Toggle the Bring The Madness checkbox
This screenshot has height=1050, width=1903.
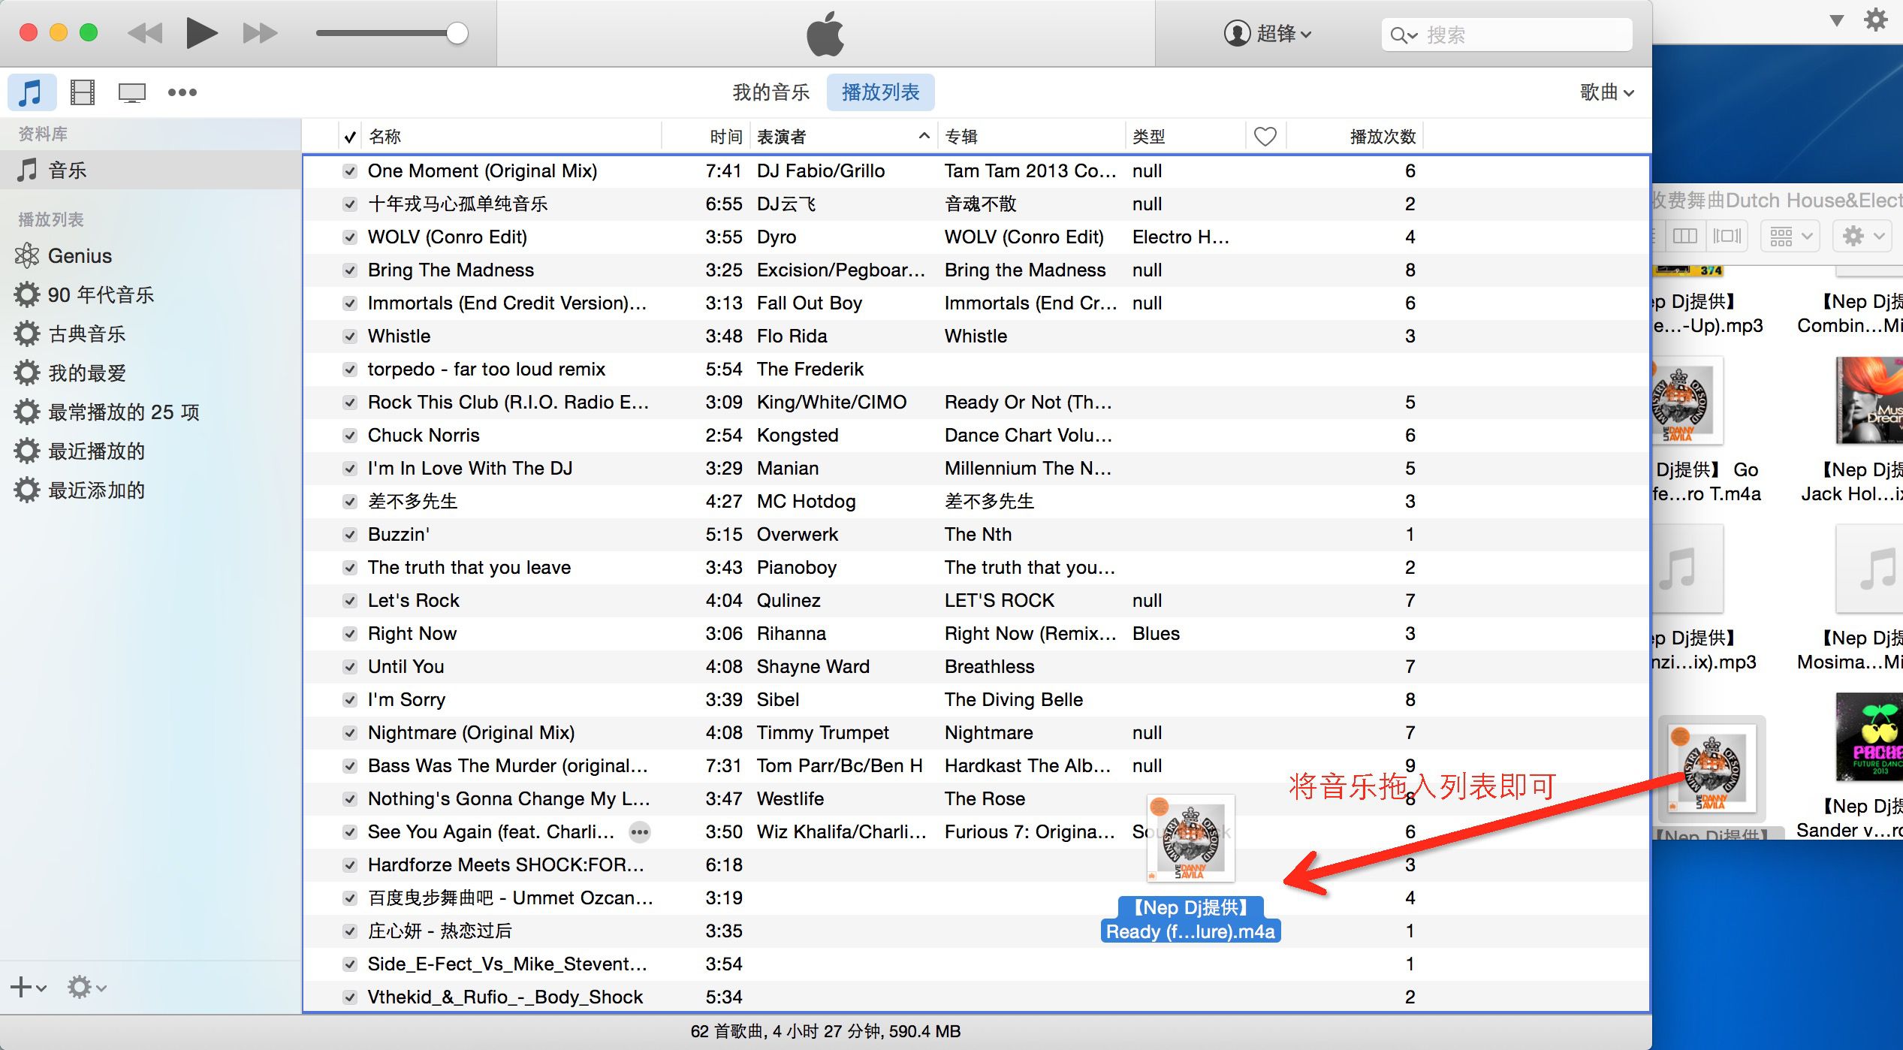click(349, 270)
